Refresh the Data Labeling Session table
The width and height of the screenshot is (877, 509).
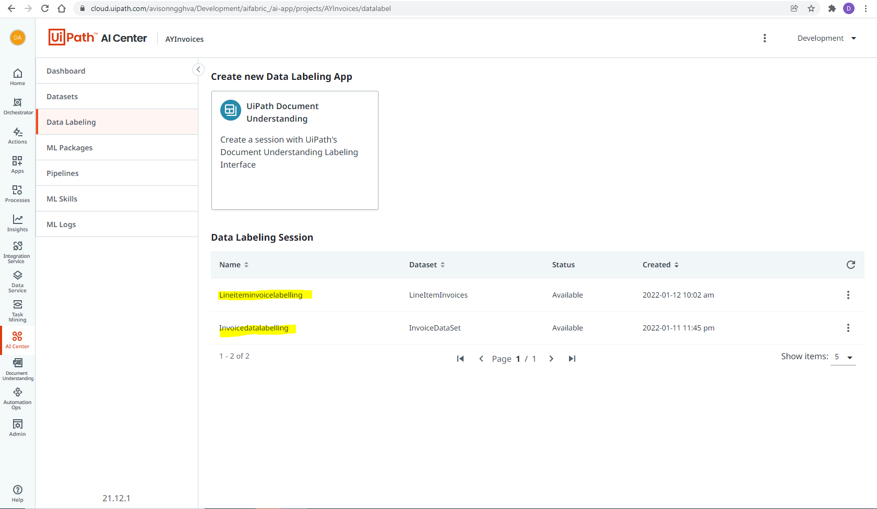pos(851,265)
